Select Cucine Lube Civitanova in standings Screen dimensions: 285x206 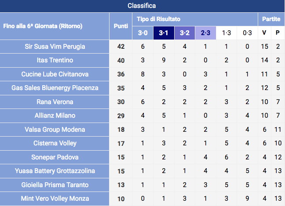pyautogui.click(x=55, y=74)
